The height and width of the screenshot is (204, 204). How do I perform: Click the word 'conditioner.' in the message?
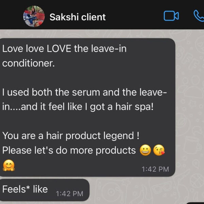click(29, 63)
